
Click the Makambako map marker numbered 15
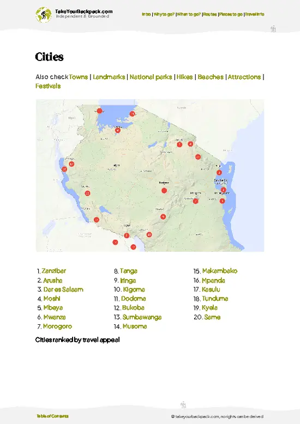coord(149,234)
